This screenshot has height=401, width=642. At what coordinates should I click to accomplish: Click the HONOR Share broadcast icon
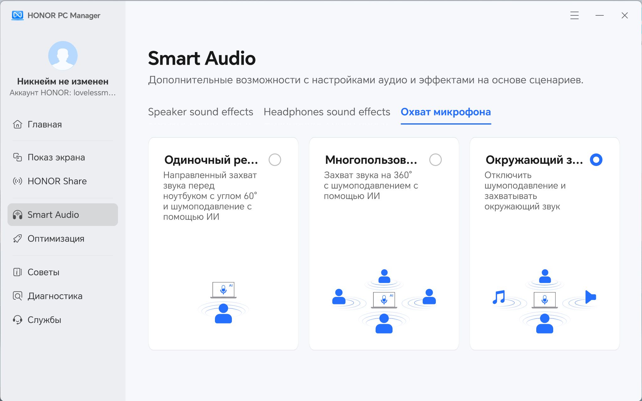pos(18,181)
